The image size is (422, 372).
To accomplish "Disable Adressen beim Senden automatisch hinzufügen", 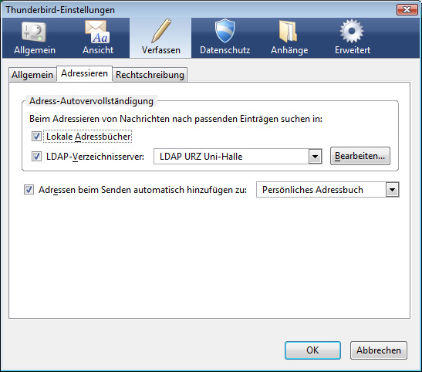I will [29, 190].
